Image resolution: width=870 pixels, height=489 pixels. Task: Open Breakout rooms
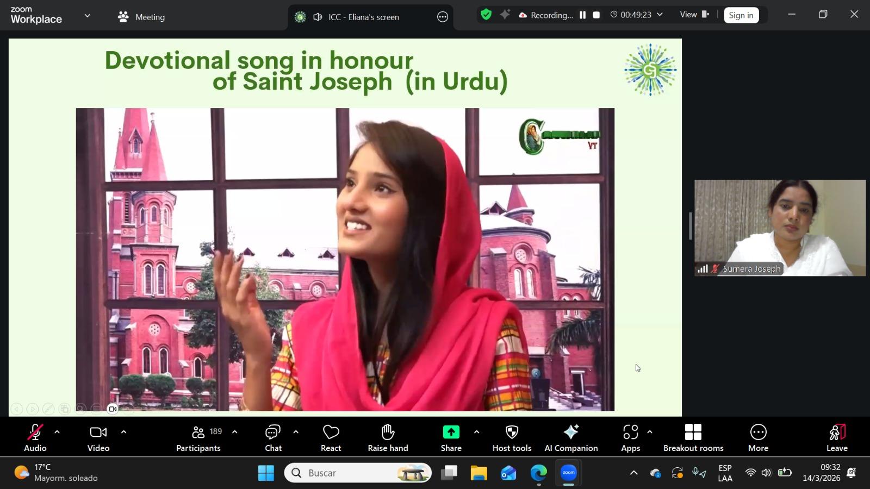(x=693, y=438)
